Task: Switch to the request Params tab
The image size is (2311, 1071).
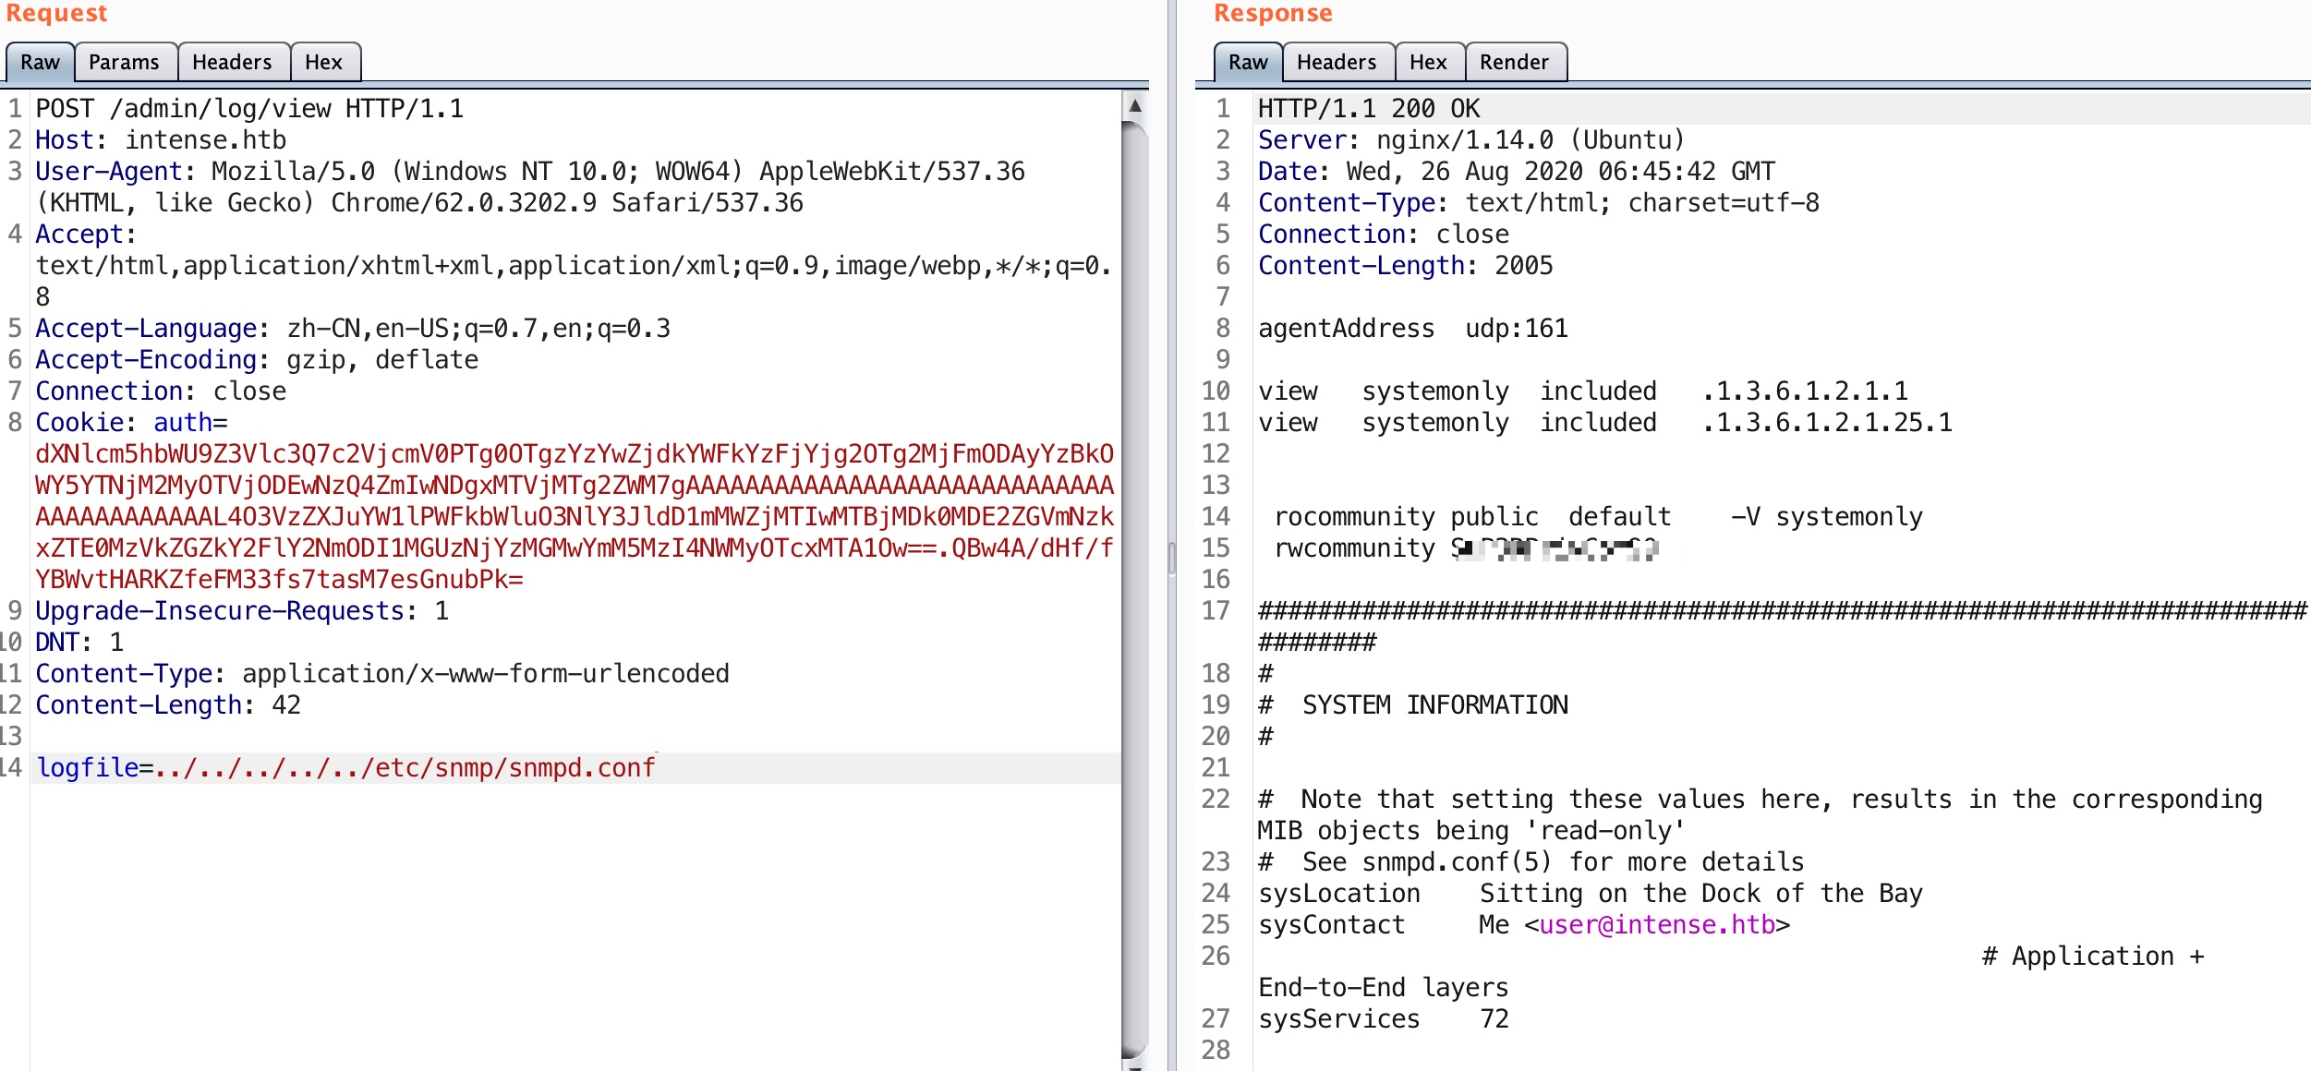Action: coord(124,62)
